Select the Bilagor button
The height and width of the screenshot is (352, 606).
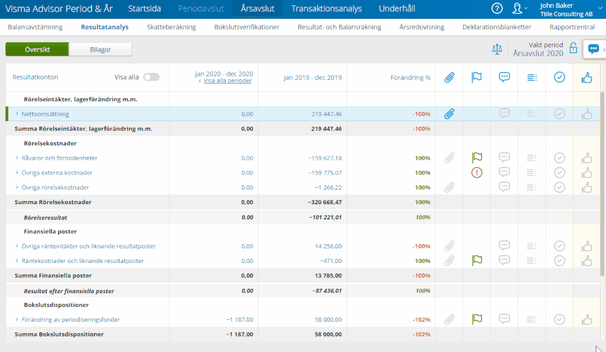tap(100, 50)
